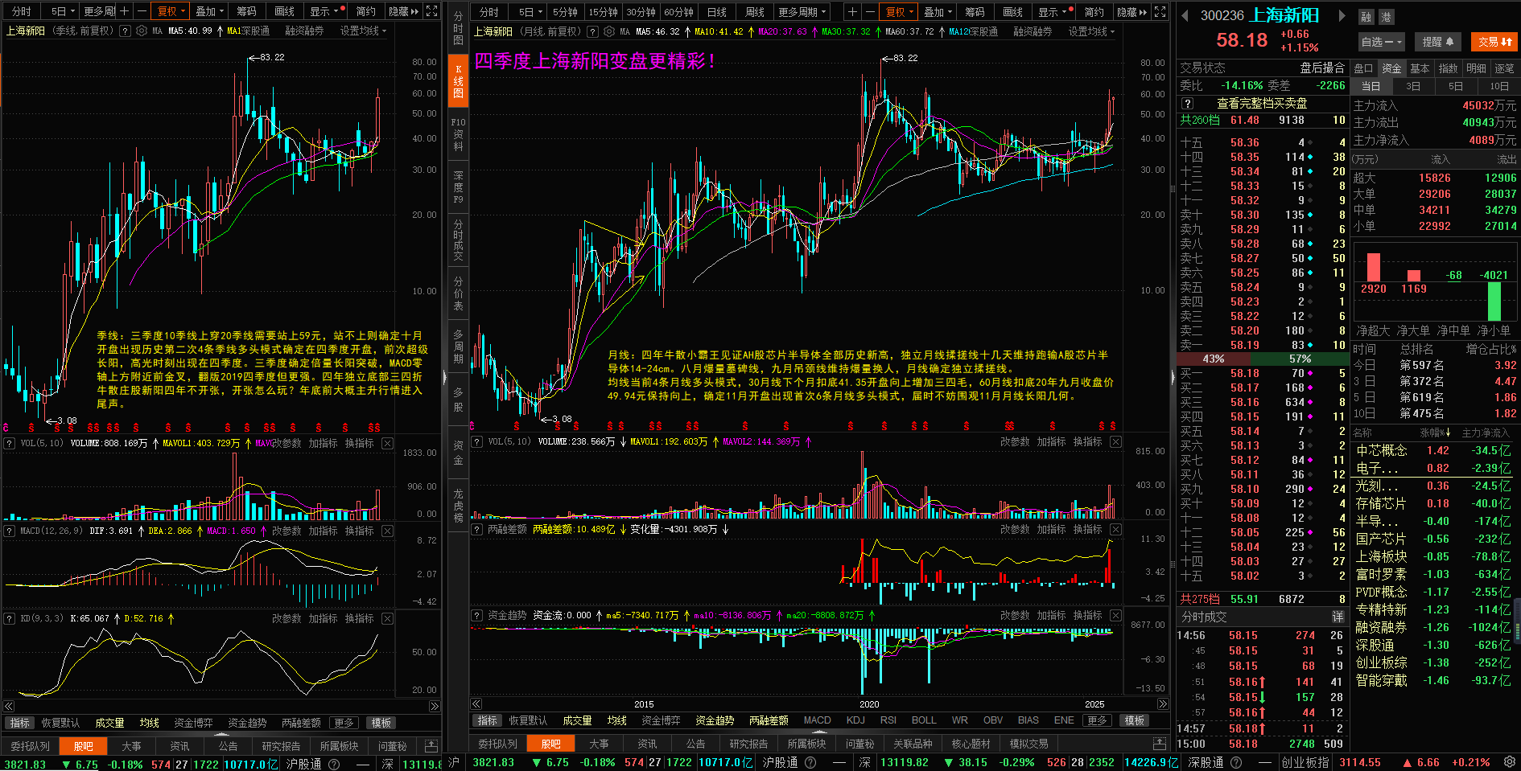This screenshot has height=771, width=1521.
Task: Click the 详 detail icon in 分时成交
Action: click(x=1338, y=617)
